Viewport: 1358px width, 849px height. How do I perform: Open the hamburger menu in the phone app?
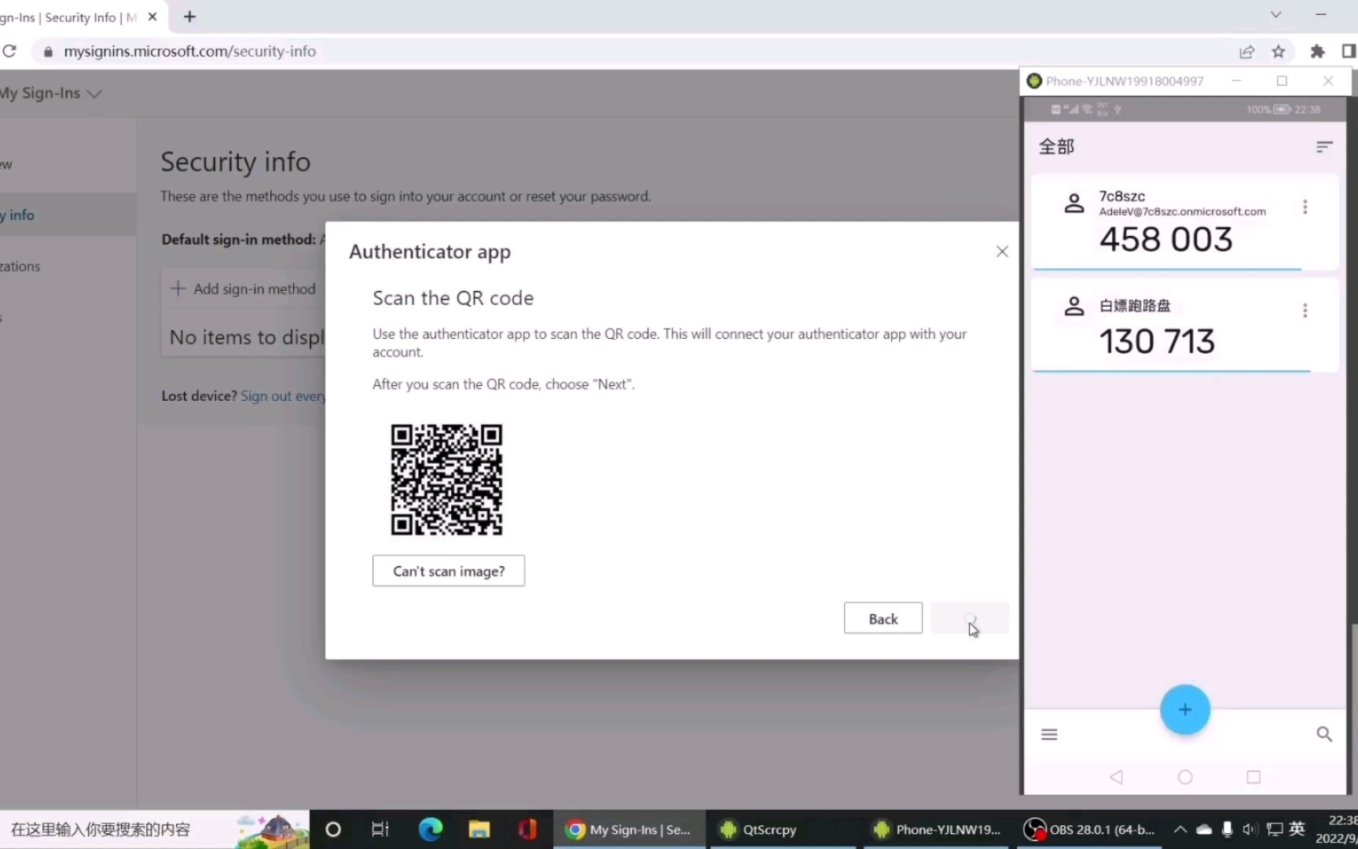click(1049, 734)
